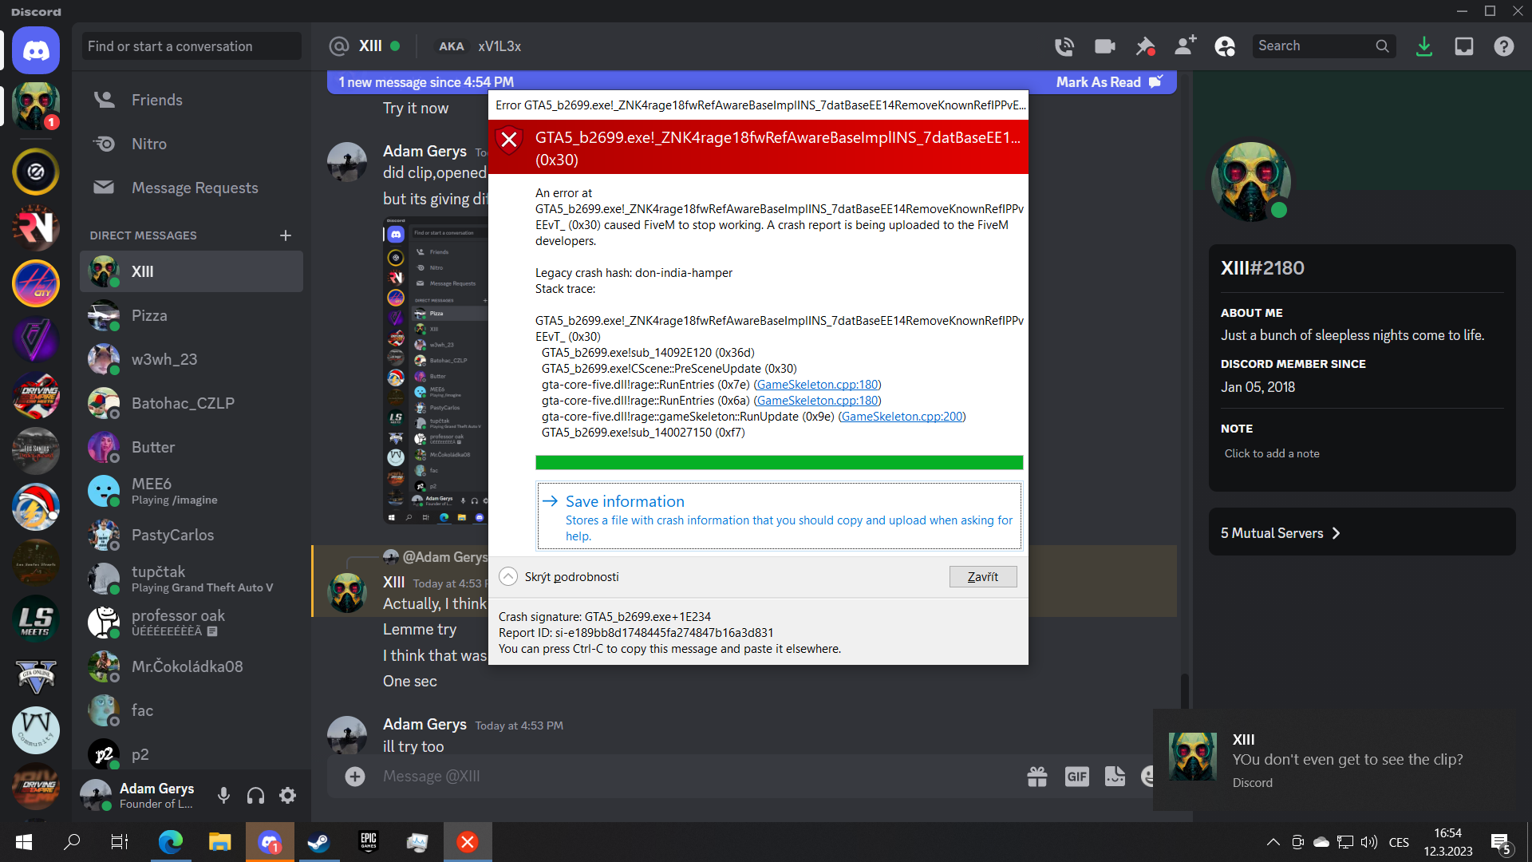Toggle headphone deafen
Screen dimensions: 1532x862
255,795
